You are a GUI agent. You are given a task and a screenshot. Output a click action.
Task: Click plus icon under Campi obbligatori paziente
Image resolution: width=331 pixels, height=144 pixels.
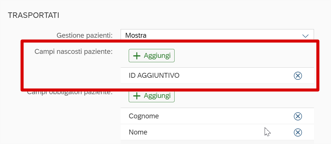pyautogui.click(x=137, y=96)
